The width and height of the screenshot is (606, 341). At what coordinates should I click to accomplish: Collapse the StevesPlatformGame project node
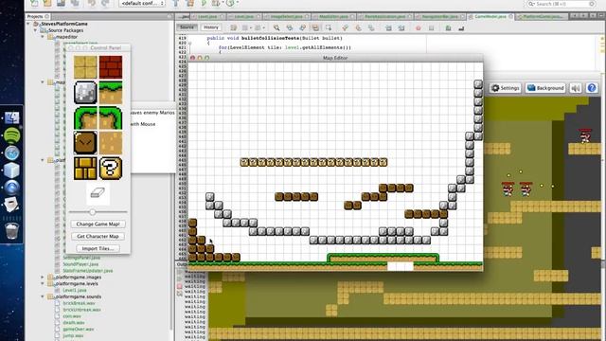(28, 24)
